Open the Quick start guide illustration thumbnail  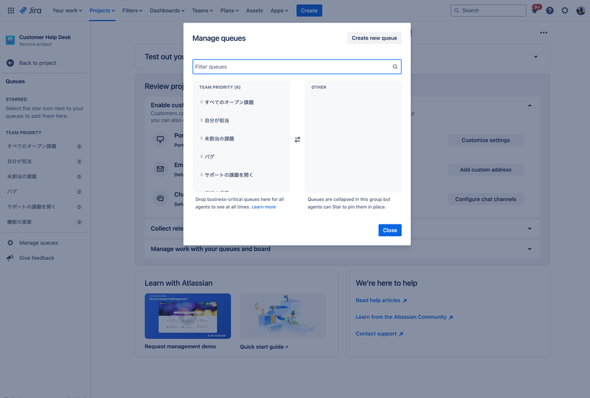click(x=283, y=316)
